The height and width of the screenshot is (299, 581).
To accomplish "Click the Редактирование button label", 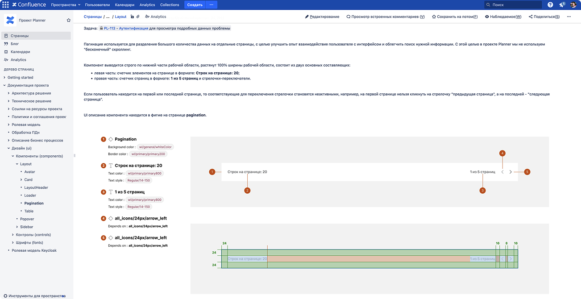I will [324, 17].
